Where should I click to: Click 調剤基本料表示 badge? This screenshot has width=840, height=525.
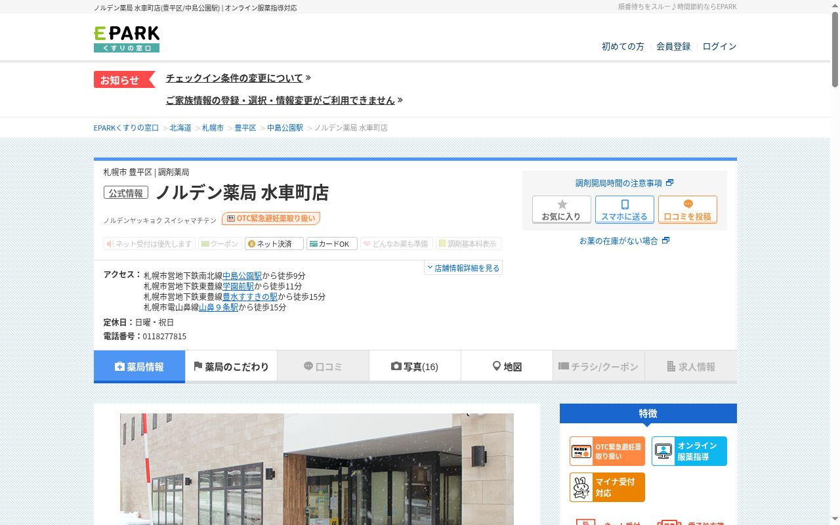click(x=469, y=243)
